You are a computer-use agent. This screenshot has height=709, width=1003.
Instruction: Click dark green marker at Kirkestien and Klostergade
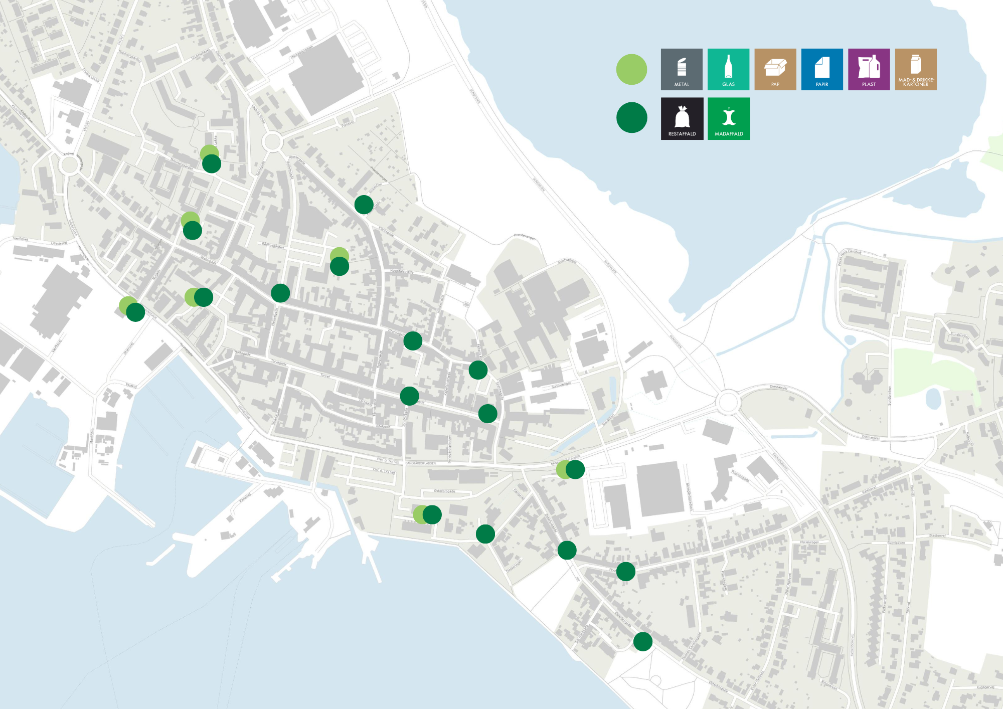coord(364,205)
